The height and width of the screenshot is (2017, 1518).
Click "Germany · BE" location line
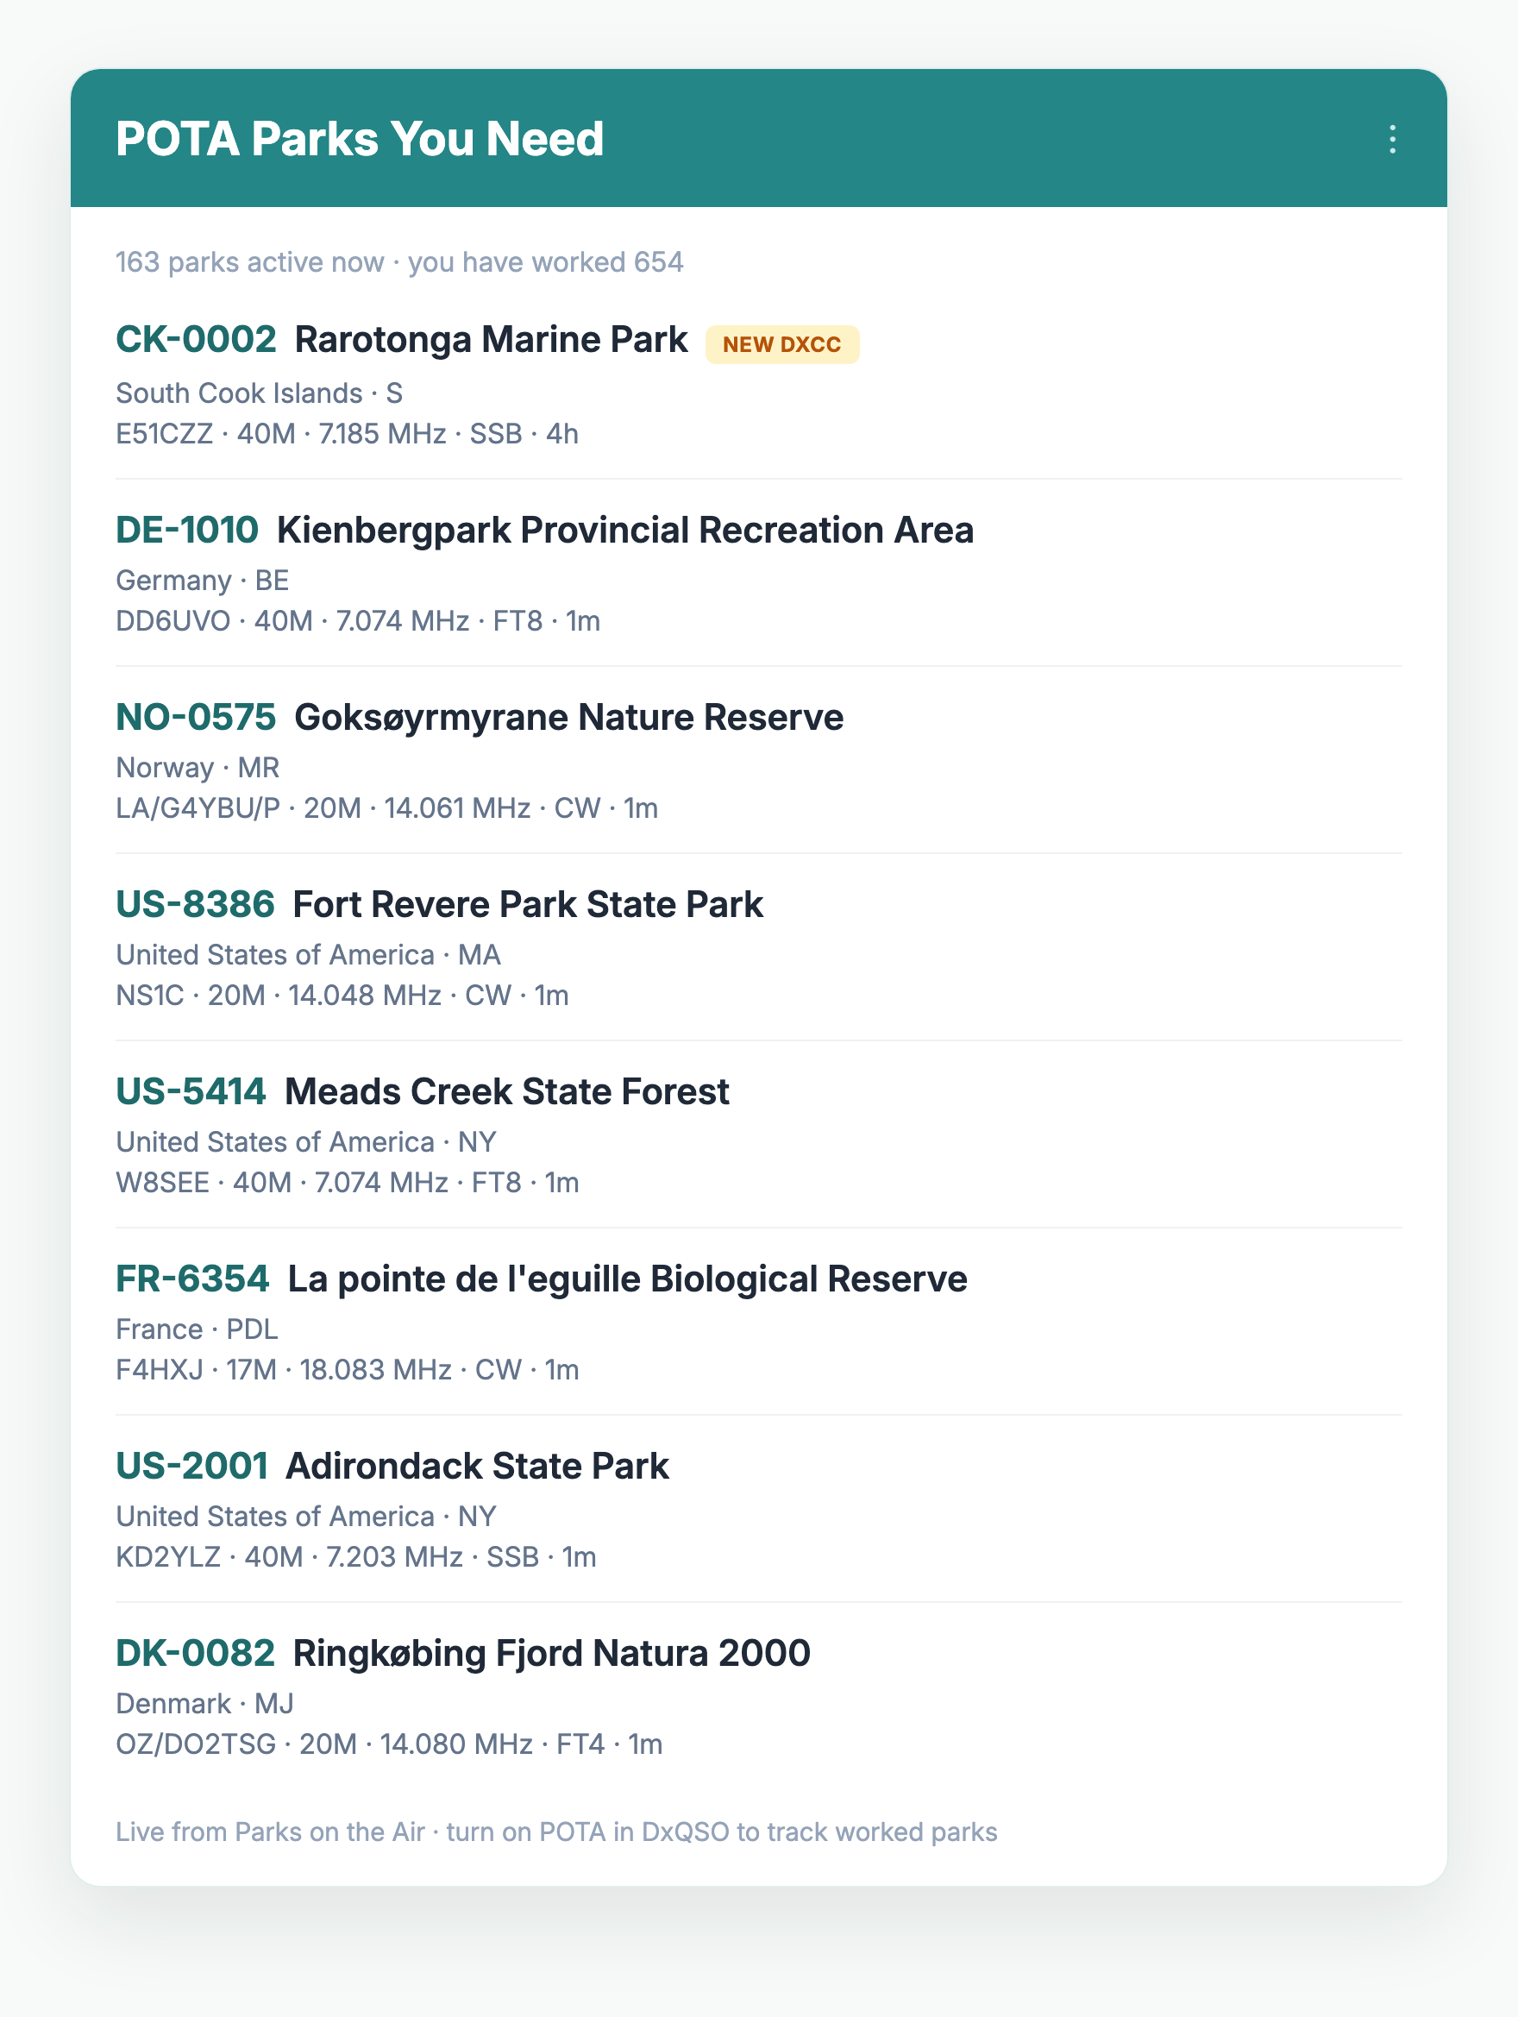pos(203,580)
